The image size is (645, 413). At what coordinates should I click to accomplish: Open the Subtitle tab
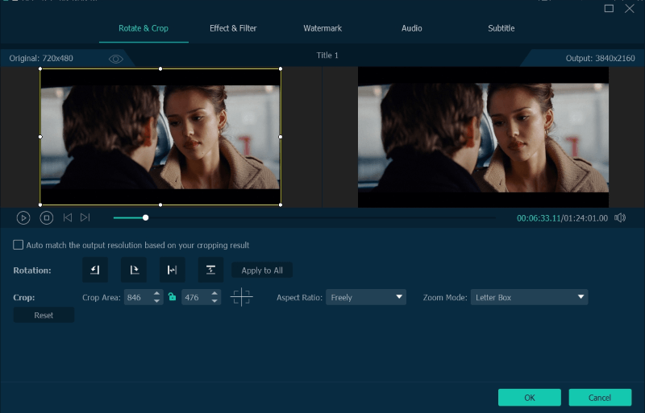[501, 28]
